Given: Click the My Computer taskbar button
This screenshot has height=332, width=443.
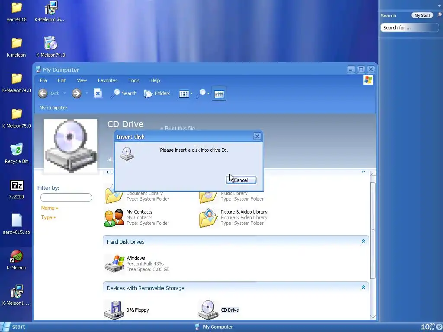Looking at the screenshot, I should [214, 327].
